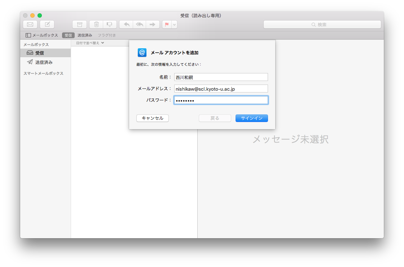This screenshot has width=404, height=267.
Task: Click the パスワード input field
Action: pyautogui.click(x=221, y=100)
